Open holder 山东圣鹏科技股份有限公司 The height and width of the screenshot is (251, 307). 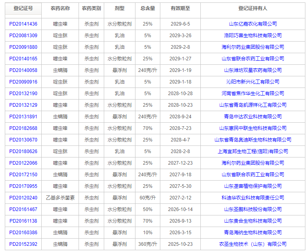253,209
